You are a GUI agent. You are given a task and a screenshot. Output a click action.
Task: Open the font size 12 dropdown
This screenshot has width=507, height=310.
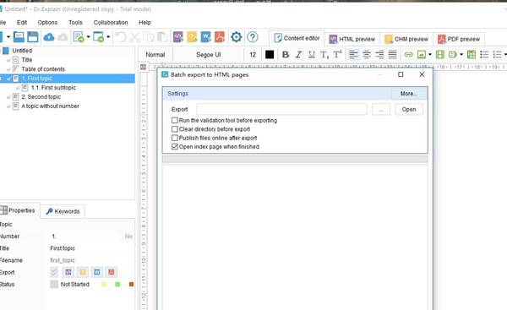[253, 55]
